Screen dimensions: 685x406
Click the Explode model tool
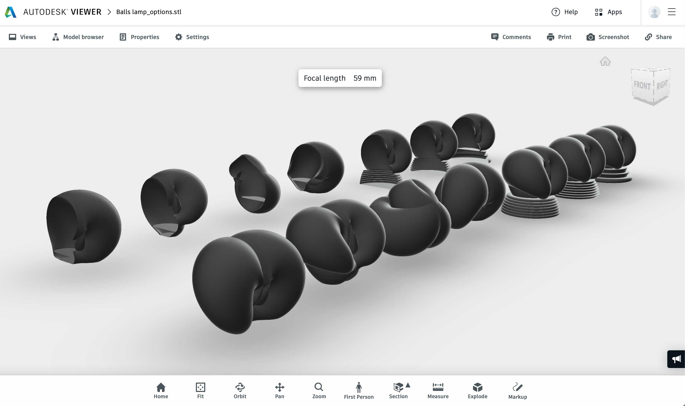tap(477, 390)
